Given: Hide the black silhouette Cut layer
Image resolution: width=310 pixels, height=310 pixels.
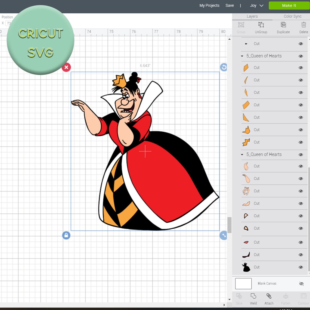Looking at the screenshot, I should click(x=301, y=267).
